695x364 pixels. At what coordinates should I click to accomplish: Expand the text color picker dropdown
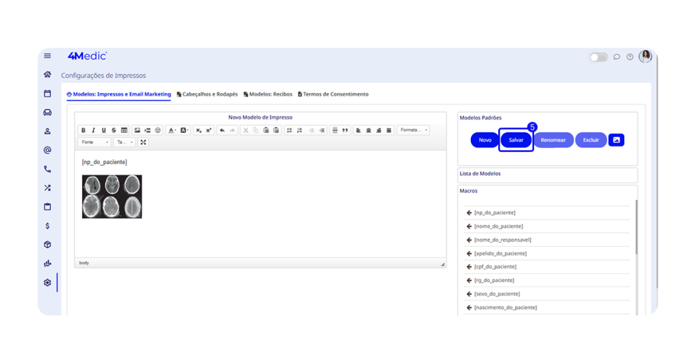tap(176, 130)
